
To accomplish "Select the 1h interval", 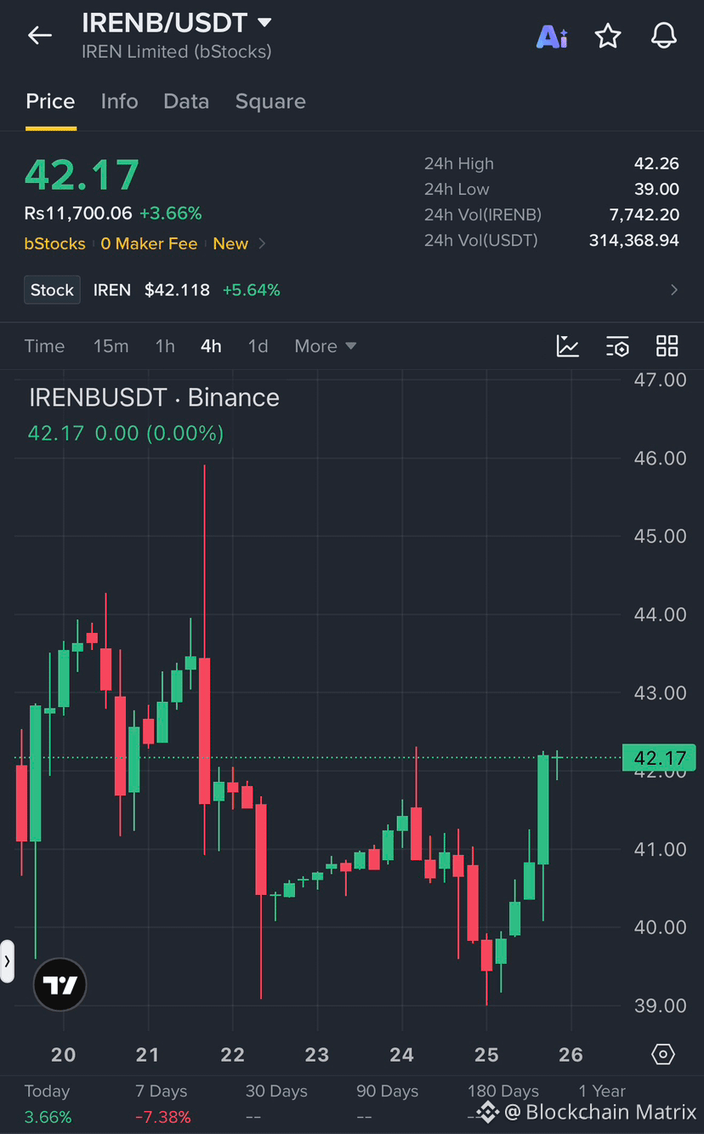I will pos(165,346).
